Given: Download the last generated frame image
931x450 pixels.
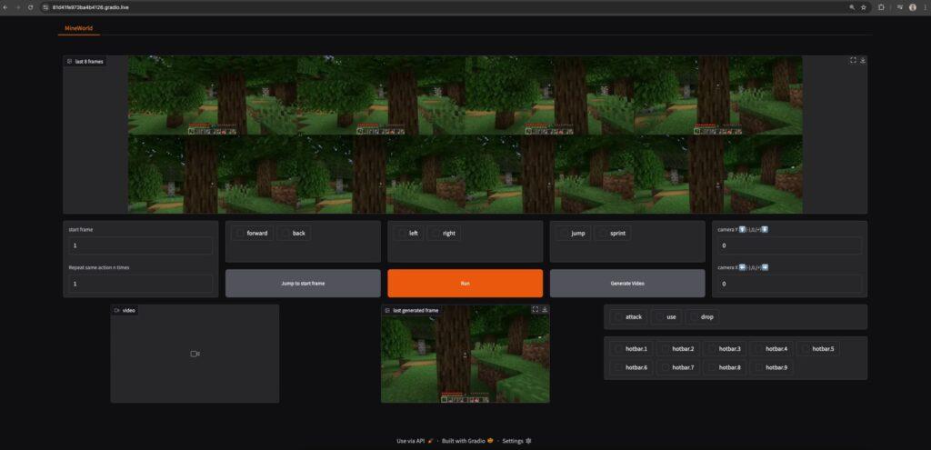Looking at the screenshot, I should pyautogui.click(x=546, y=309).
